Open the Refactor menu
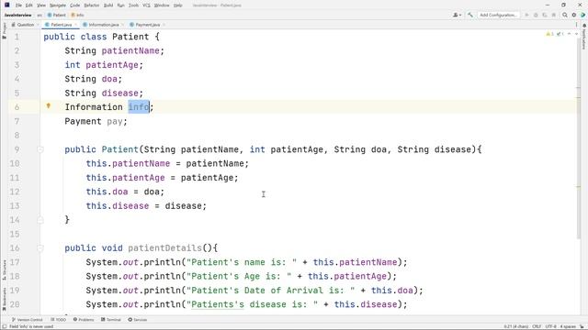Viewport: 588px width, 330px height. 92,5
